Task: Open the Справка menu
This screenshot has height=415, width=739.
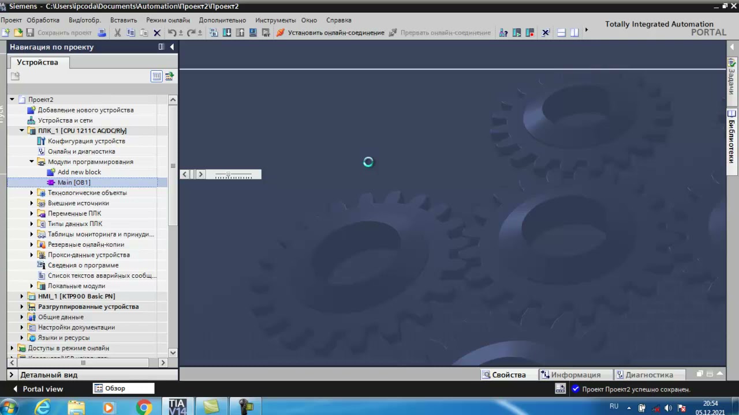Action: pyautogui.click(x=338, y=20)
